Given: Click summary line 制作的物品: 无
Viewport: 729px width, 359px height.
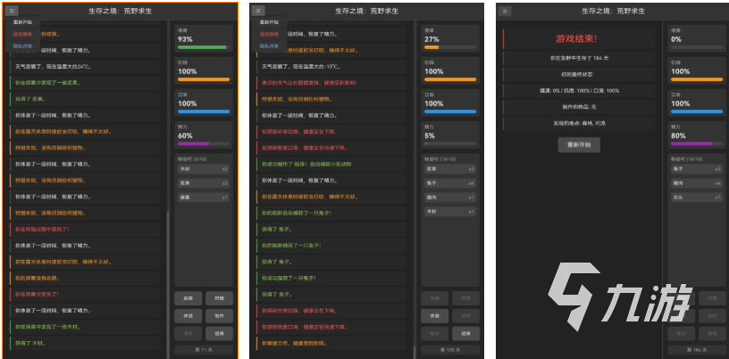Looking at the screenshot, I should 579,107.
